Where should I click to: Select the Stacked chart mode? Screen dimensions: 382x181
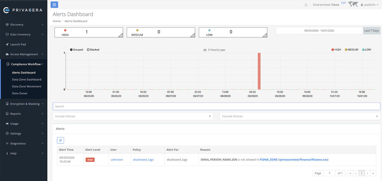coord(93,50)
